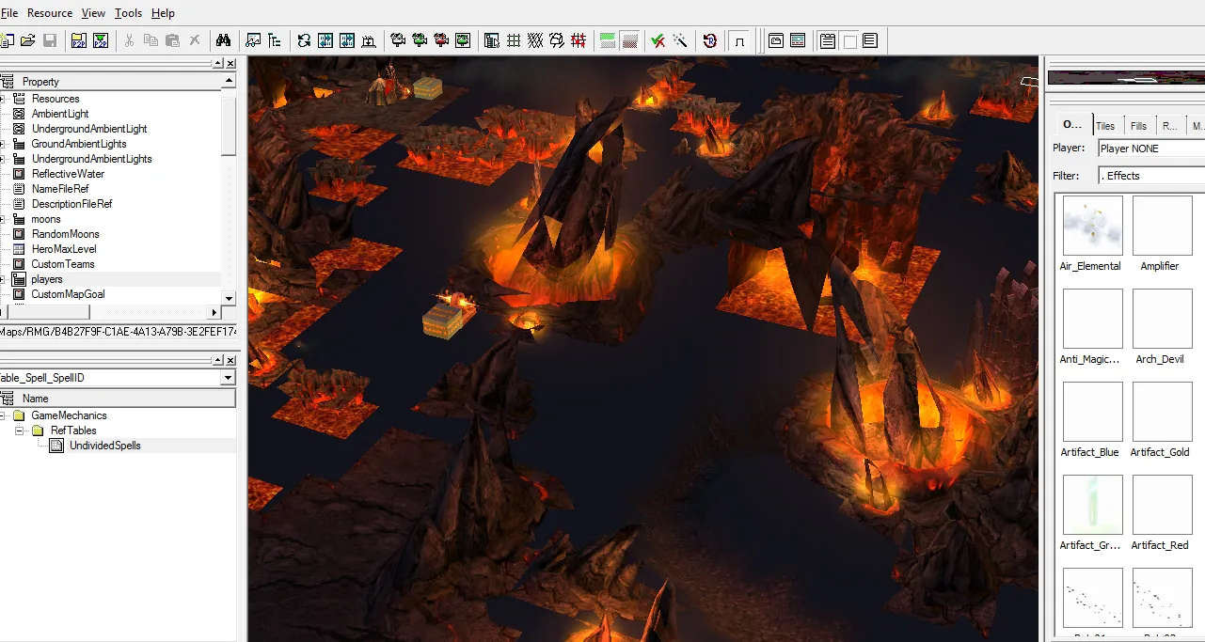Expand the players property node

coord(2,279)
